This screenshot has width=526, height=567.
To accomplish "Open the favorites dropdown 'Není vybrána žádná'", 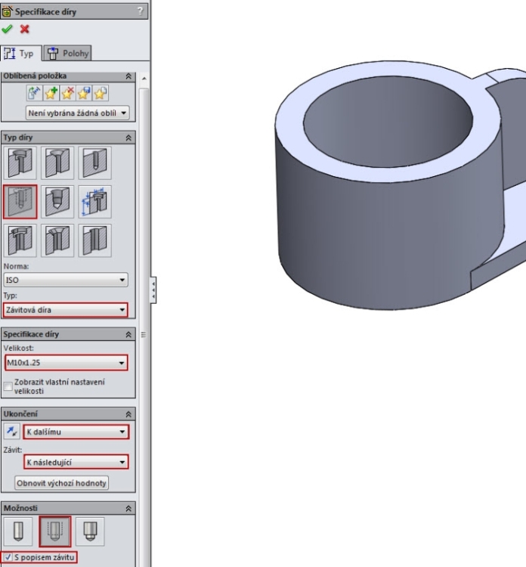I will click(x=77, y=113).
